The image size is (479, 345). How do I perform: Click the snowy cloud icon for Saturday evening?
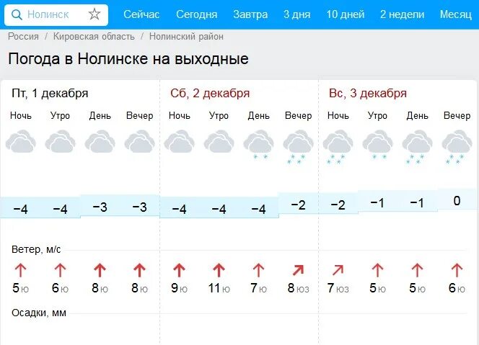coord(298,147)
